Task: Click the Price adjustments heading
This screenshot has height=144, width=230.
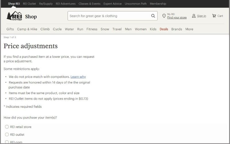Action: click(31, 46)
